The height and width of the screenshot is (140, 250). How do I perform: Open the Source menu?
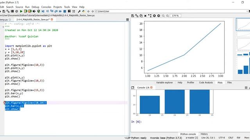(x=19, y=7)
